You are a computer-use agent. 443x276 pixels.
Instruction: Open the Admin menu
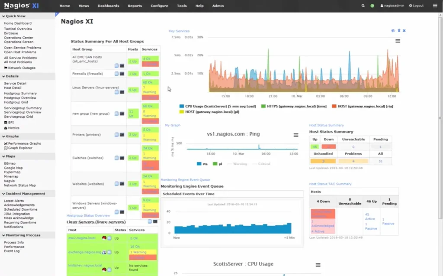pyautogui.click(x=218, y=6)
